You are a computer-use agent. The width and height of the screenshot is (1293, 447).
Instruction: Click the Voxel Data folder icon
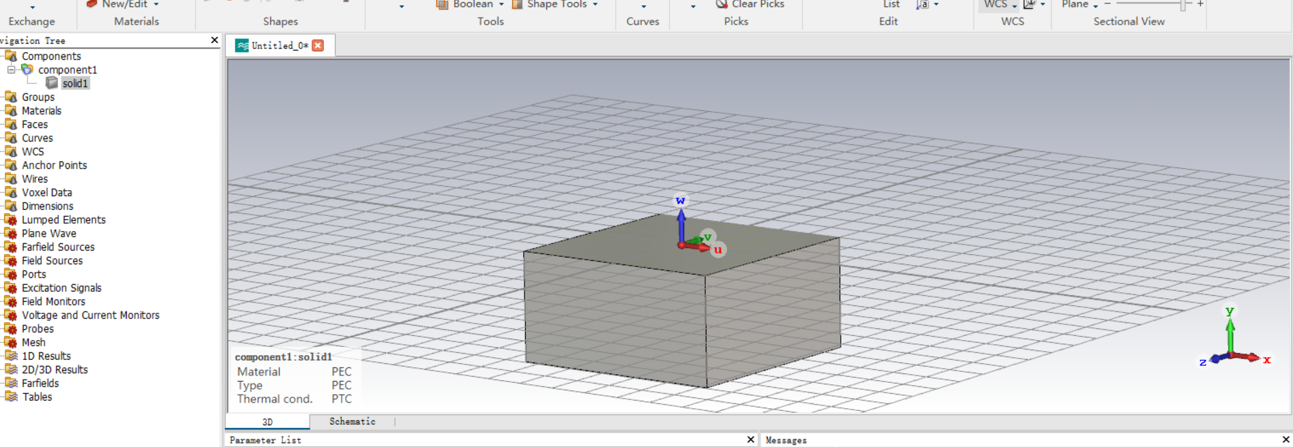(x=11, y=192)
